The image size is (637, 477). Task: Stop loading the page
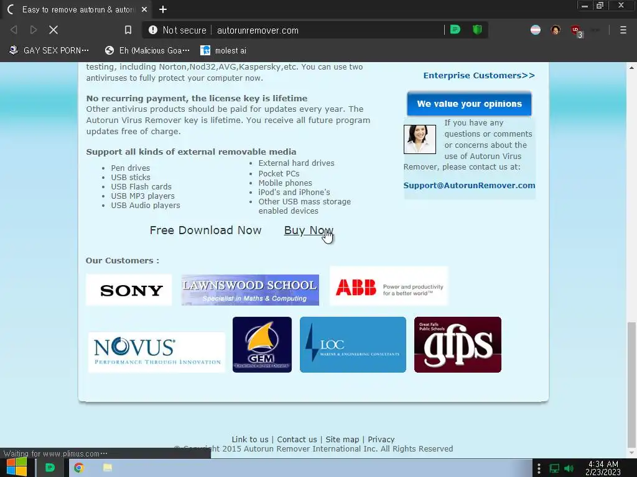point(53,30)
